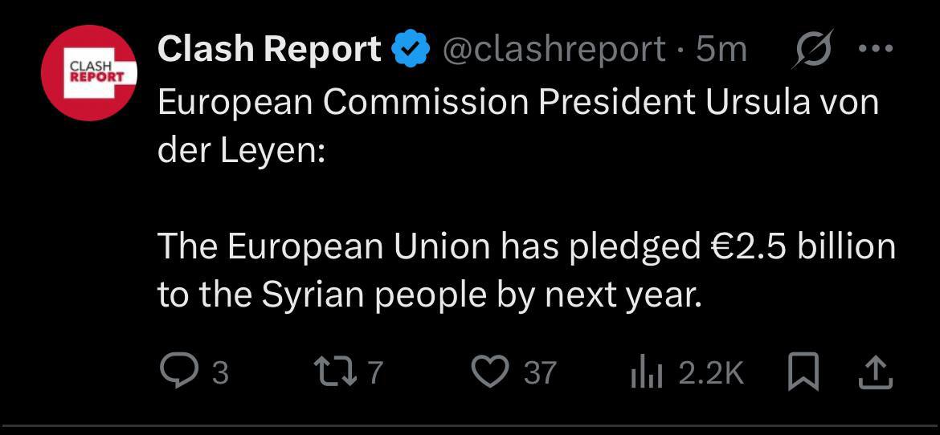
Task: Click the Clash Report display name
Action: pos(269,51)
